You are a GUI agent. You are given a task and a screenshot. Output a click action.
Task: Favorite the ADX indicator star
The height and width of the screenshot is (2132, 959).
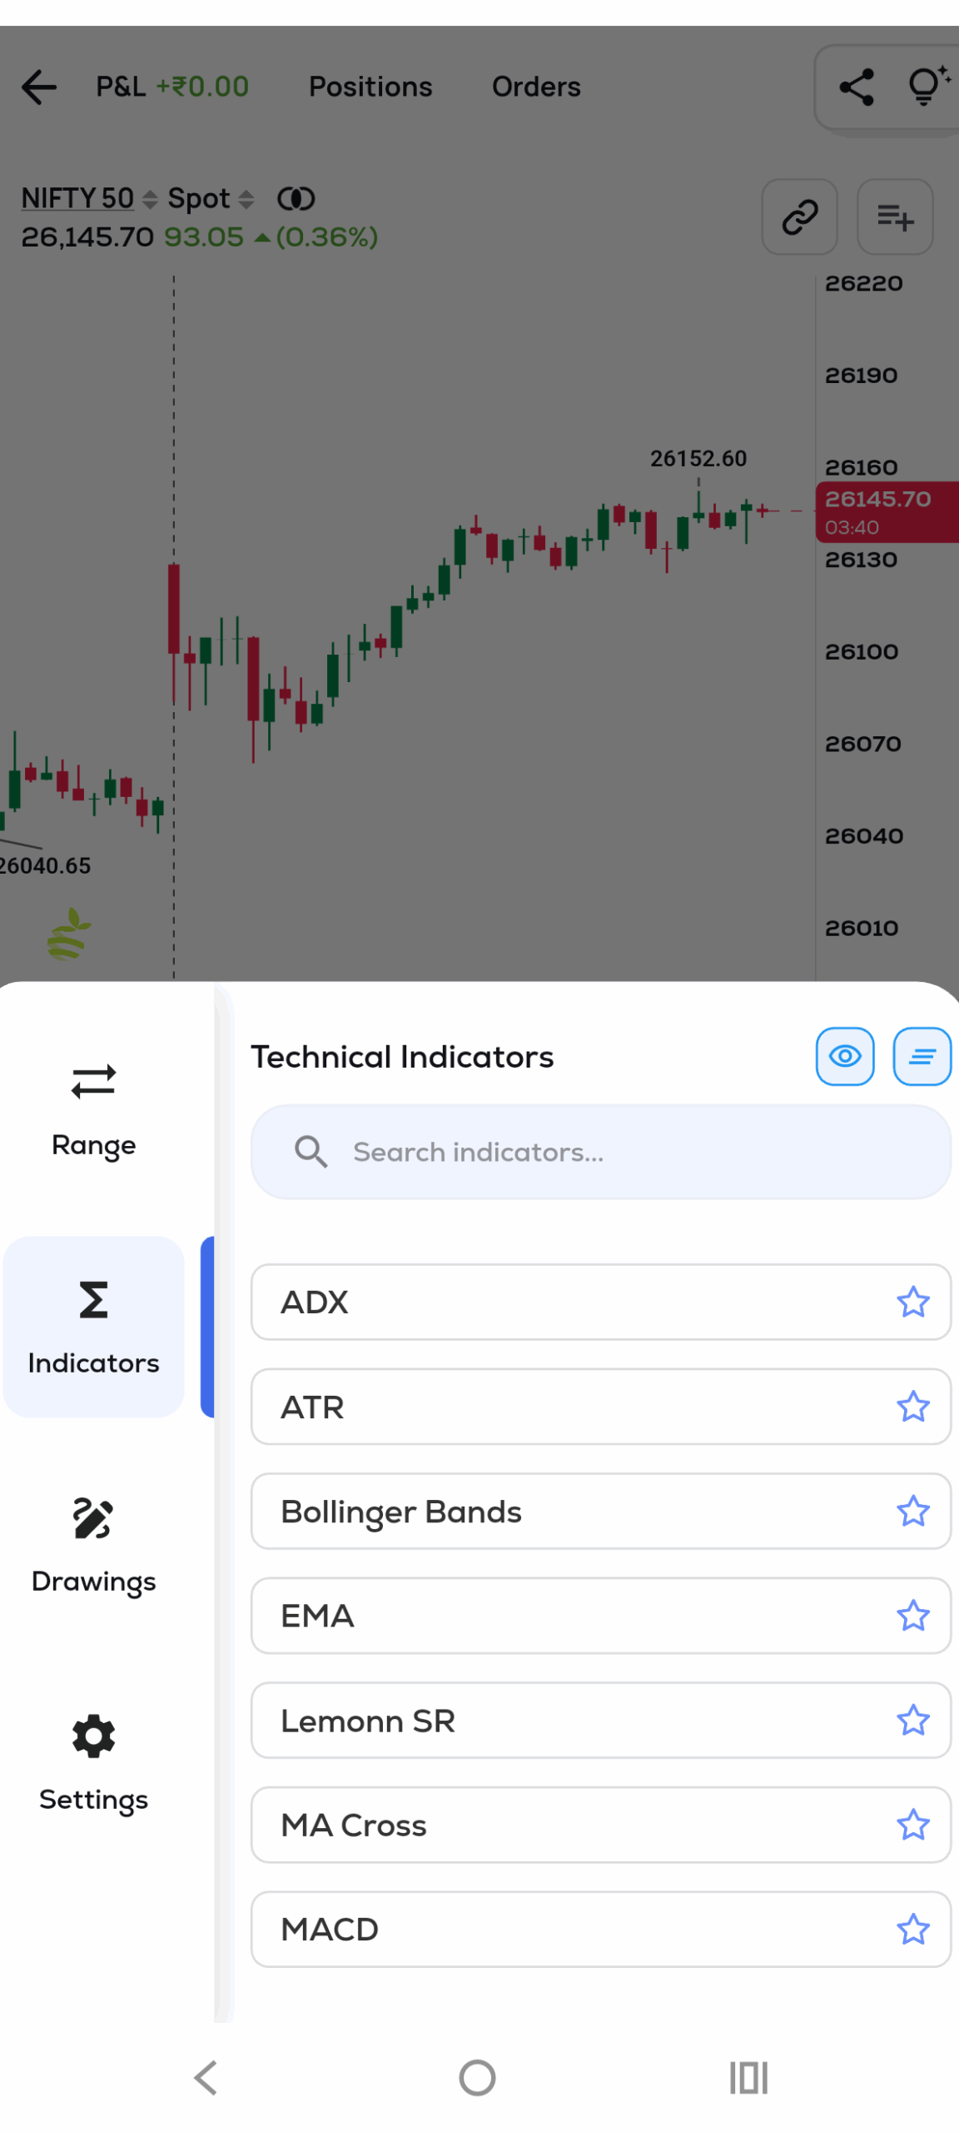point(912,1302)
